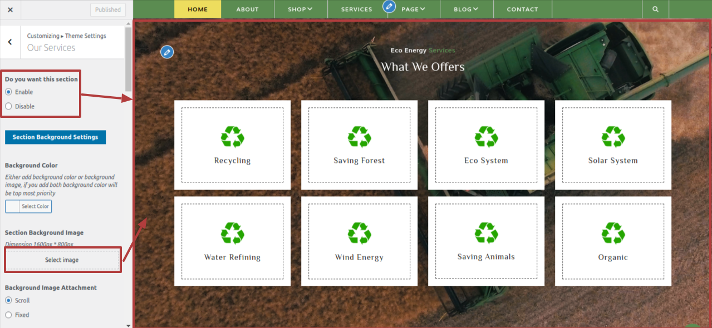
Task: Open the search magnifier icon in navigation
Action: coord(655,9)
